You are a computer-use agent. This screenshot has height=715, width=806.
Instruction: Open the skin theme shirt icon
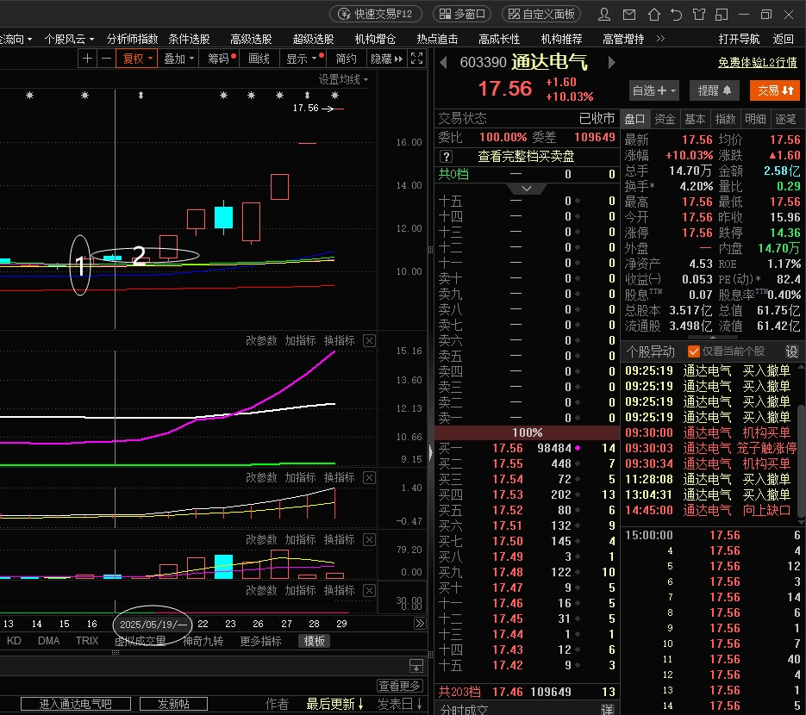point(699,15)
